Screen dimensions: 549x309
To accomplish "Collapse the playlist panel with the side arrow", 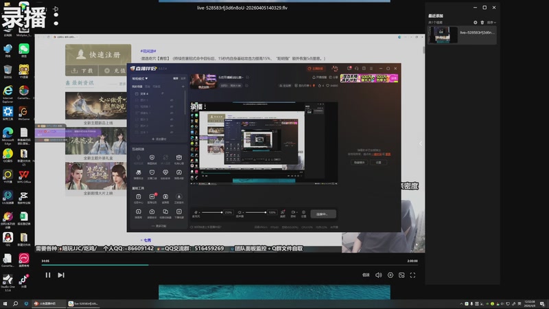I will (421, 144).
